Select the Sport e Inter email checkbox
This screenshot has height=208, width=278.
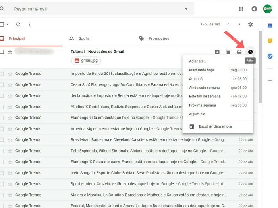(2, 184)
